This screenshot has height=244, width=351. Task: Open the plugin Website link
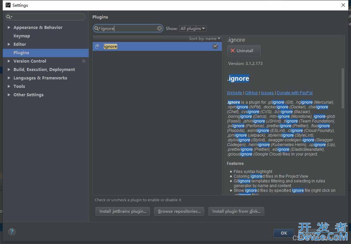(234, 93)
